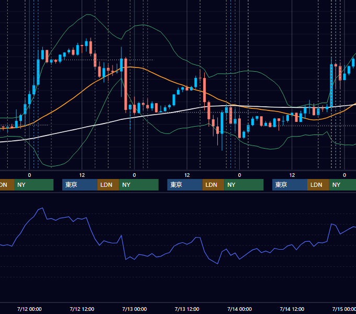Select the NY session block starting 7/12 evening
This screenshot has height=314, width=356.
click(139, 185)
